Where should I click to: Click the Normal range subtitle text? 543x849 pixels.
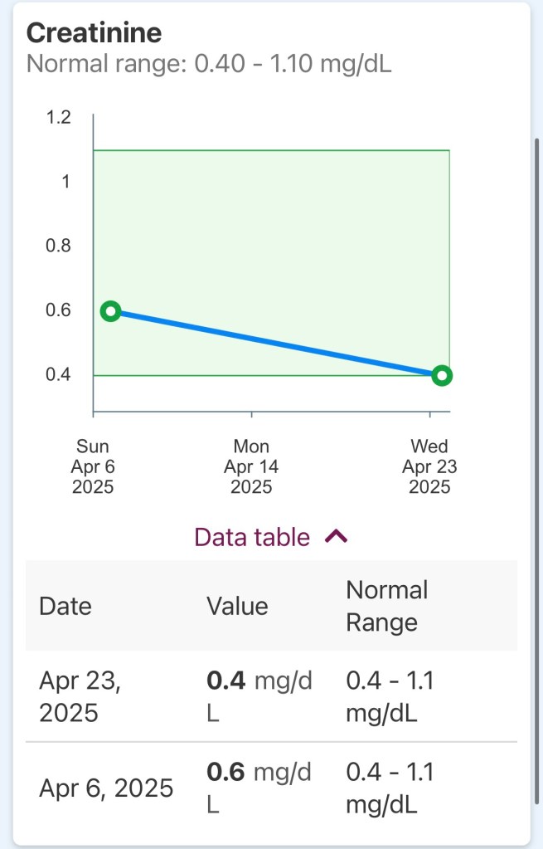[209, 64]
